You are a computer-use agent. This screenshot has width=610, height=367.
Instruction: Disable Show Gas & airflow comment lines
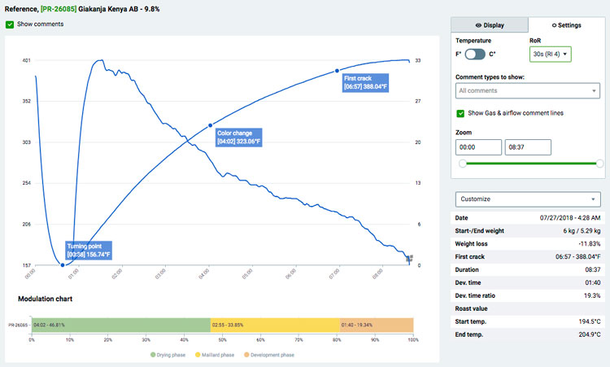pos(460,113)
